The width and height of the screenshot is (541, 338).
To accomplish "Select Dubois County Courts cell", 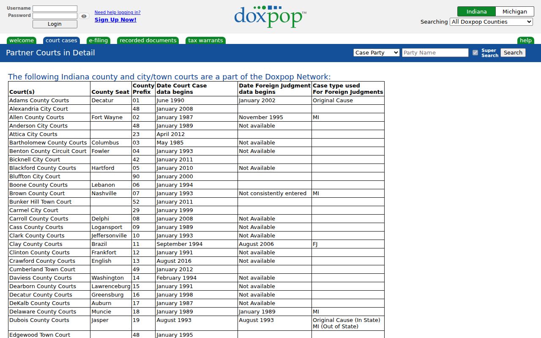I will click(x=49, y=323).
